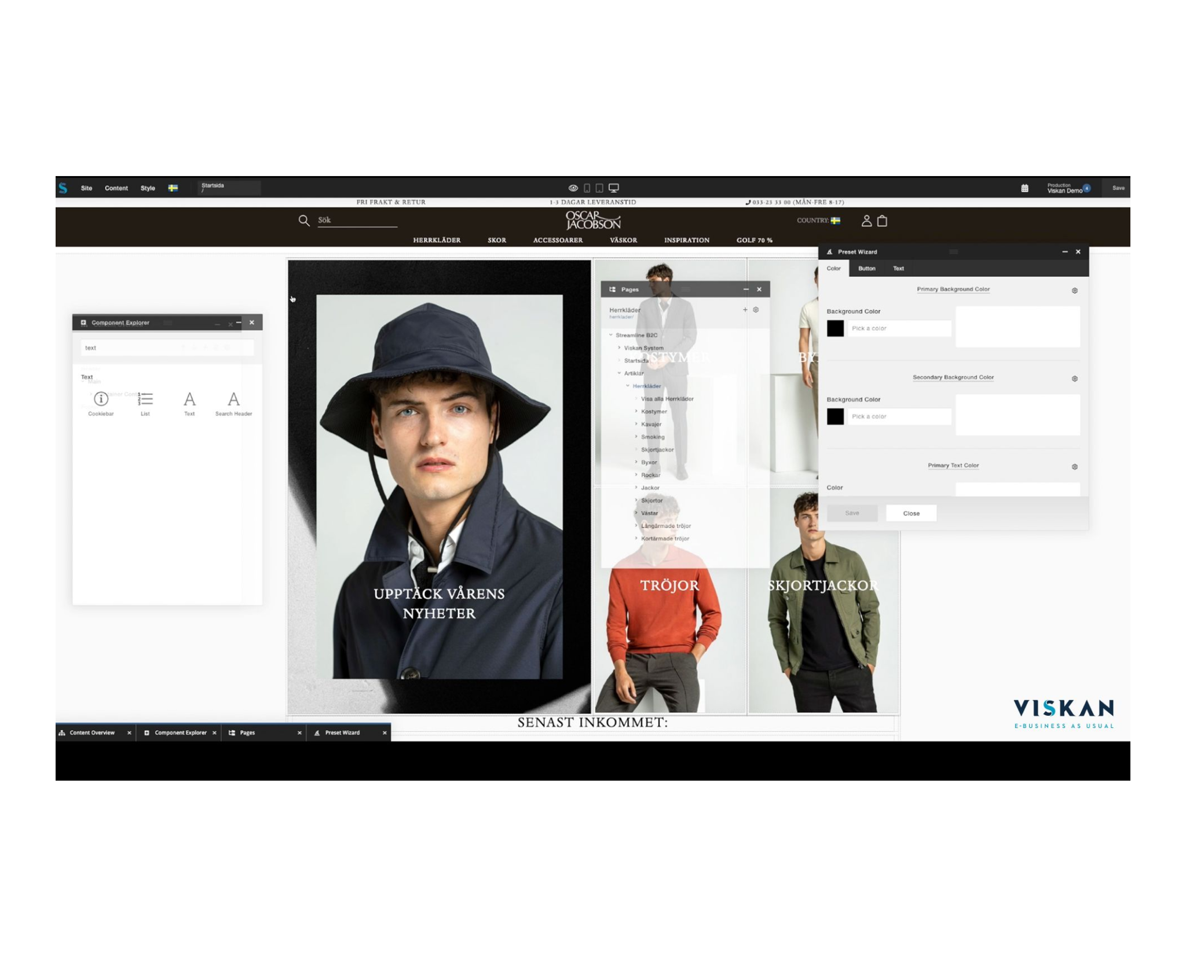Switch to desktop monitor view icon
Screen dimensions: 1186x959
(x=614, y=188)
